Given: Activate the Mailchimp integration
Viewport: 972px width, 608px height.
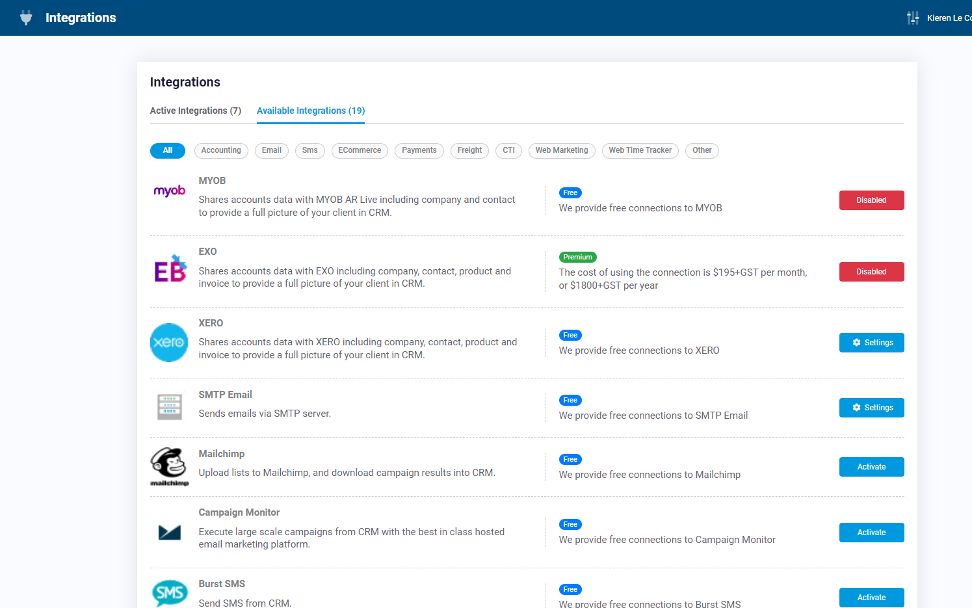Looking at the screenshot, I should coord(871,467).
